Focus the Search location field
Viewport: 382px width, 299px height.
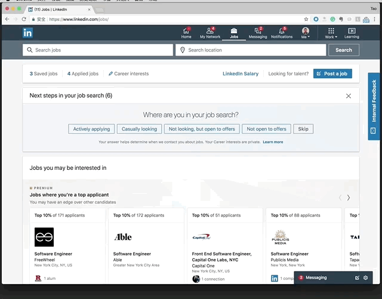pos(251,50)
